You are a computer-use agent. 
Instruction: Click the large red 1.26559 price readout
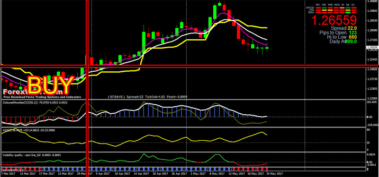334,20
